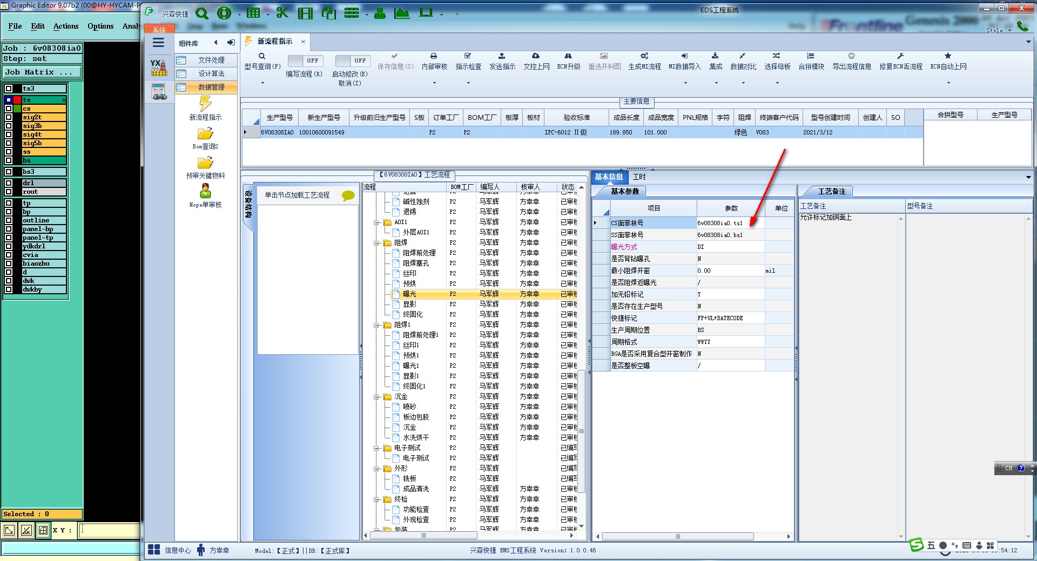The image size is (1037, 561).
Task: Click the green list rows icon
Action: pyautogui.click(x=352, y=13)
